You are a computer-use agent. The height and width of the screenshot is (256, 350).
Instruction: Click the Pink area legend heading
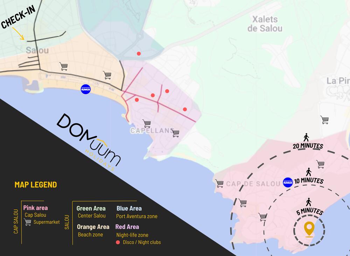coord(35,208)
